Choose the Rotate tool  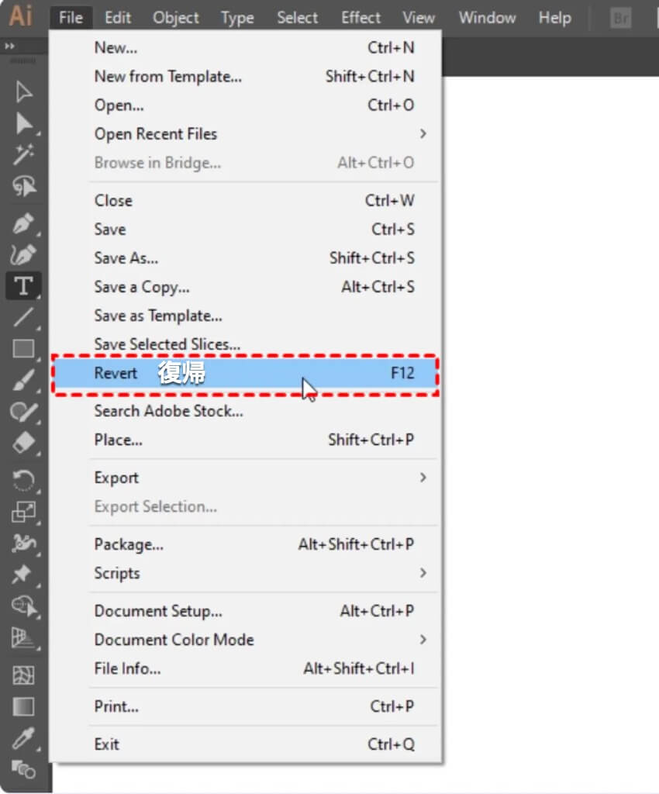(24, 480)
